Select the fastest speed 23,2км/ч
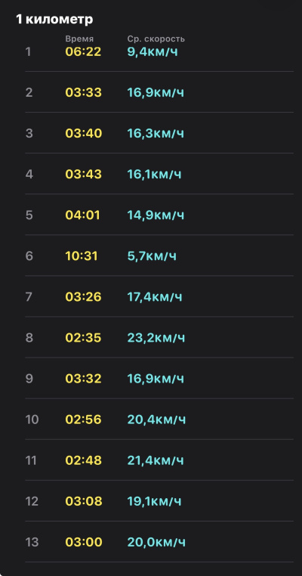Screen dimensions: 302x576 pos(156,338)
